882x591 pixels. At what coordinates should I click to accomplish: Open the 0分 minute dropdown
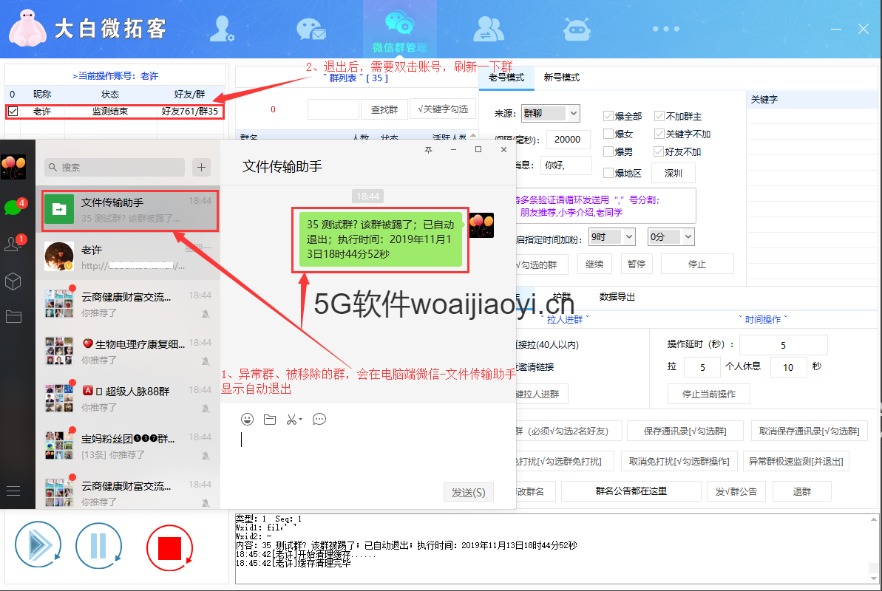click(671, 236)
